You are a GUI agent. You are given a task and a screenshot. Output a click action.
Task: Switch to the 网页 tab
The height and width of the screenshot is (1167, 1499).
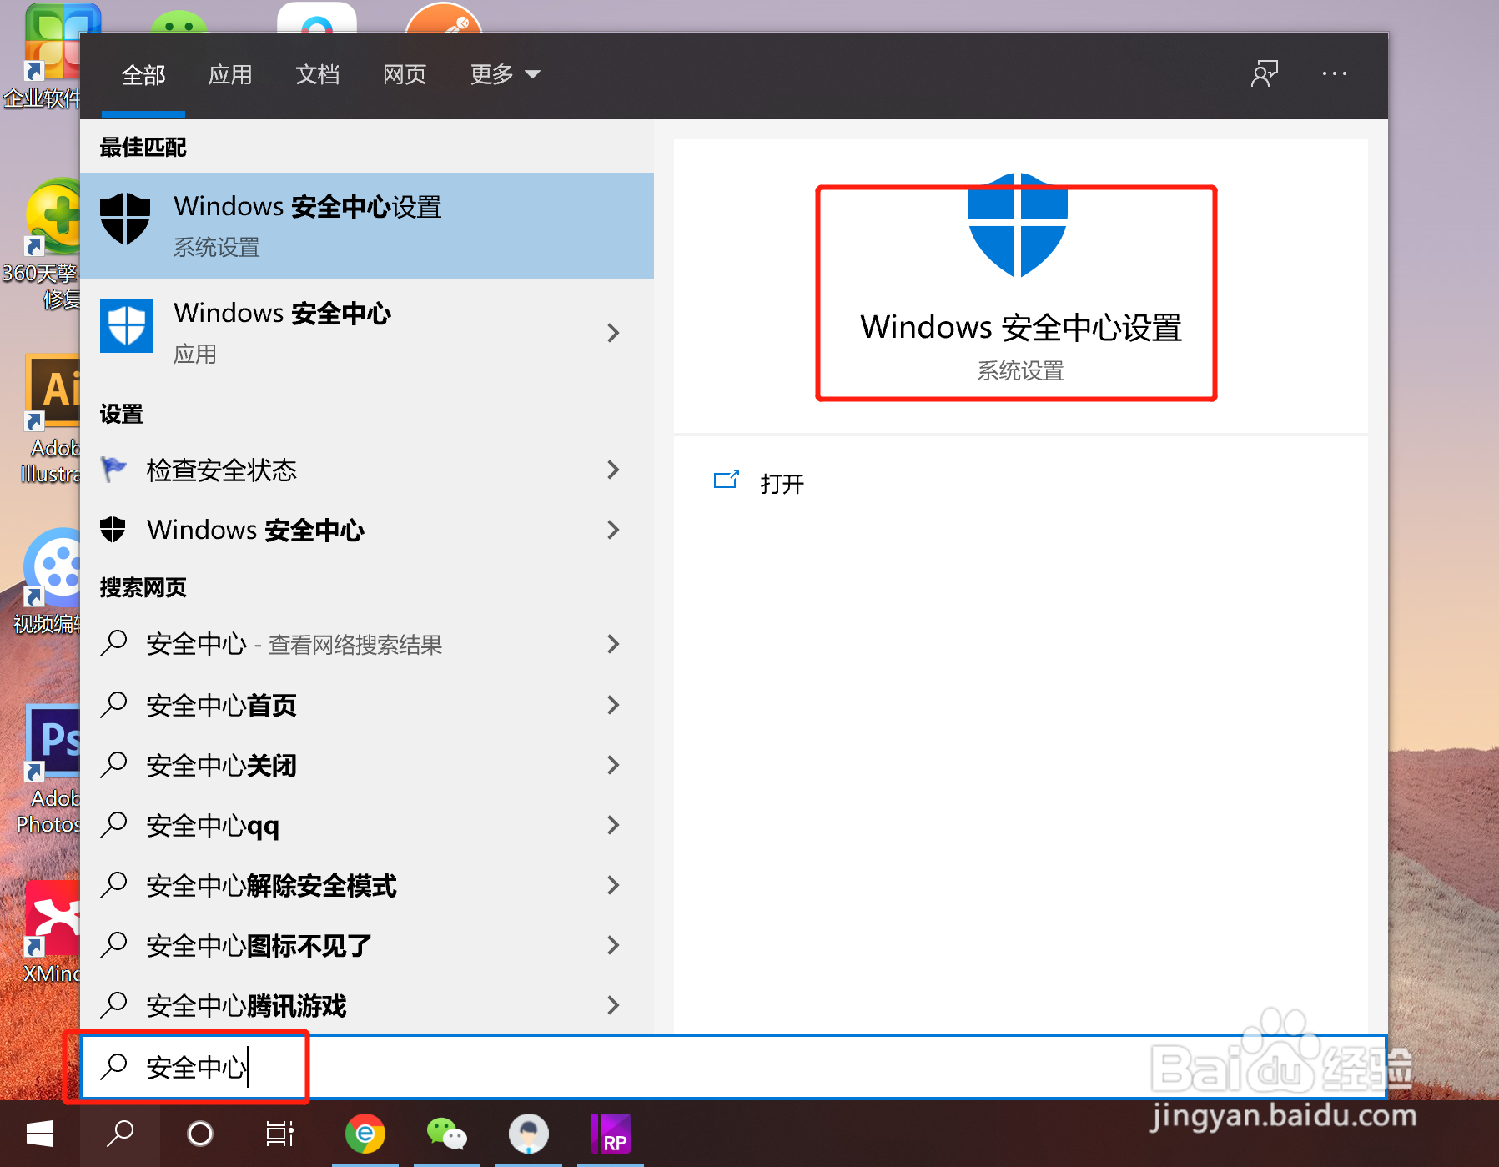[405, 75]
